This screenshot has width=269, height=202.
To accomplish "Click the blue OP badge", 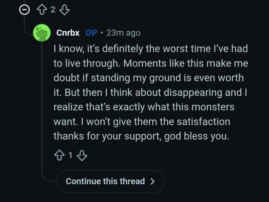I will tap(91, 33).
